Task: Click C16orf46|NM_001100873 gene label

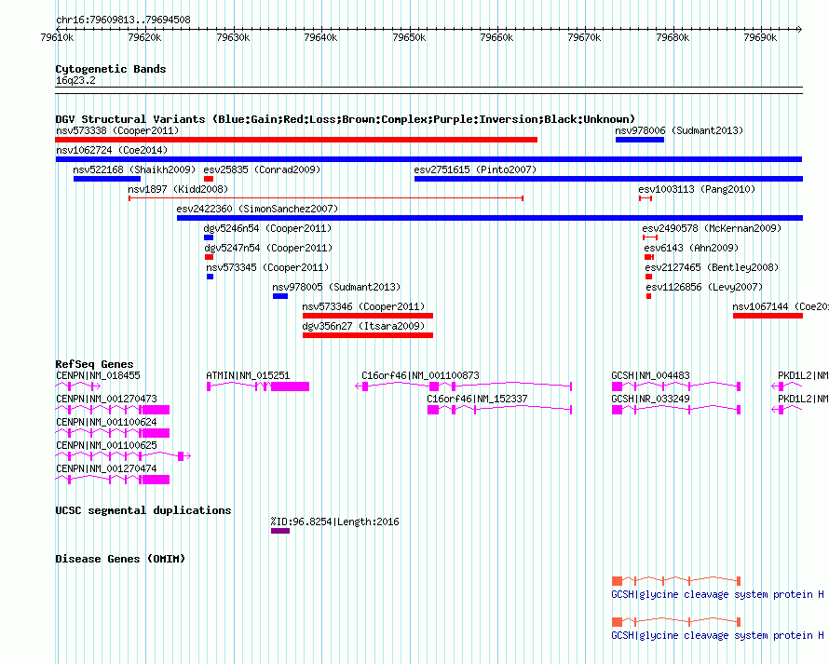Action: 420,375
